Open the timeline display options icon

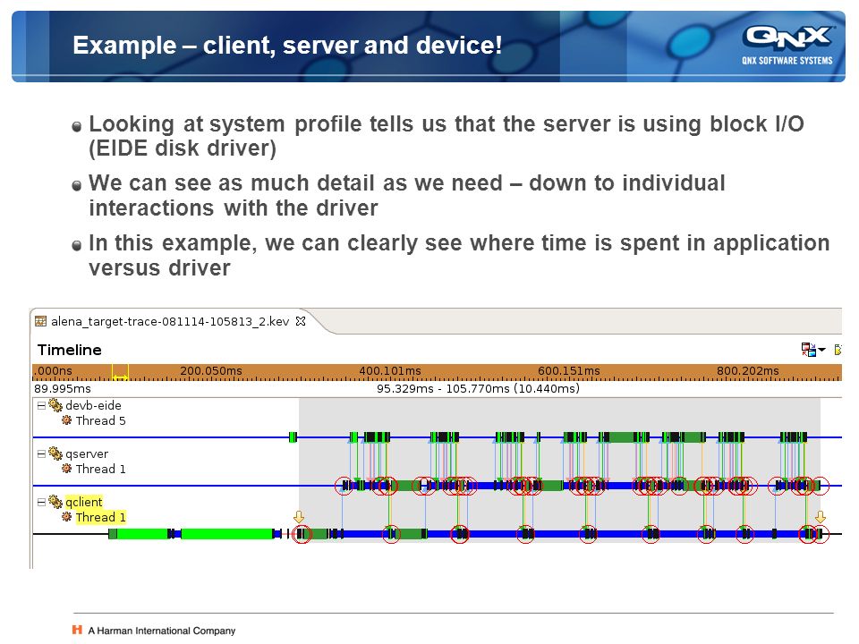click(x=809, y=350)
